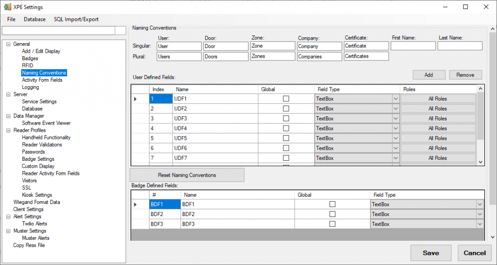Click All Roles button for UDF4
Screen dimensions: 497x265
pos(438,128)
